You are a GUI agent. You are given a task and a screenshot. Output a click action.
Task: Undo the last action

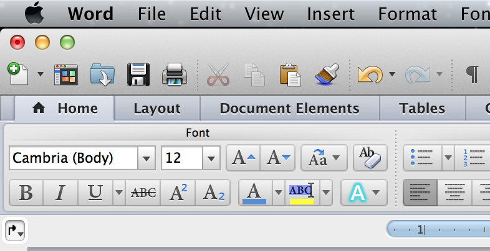370,75
